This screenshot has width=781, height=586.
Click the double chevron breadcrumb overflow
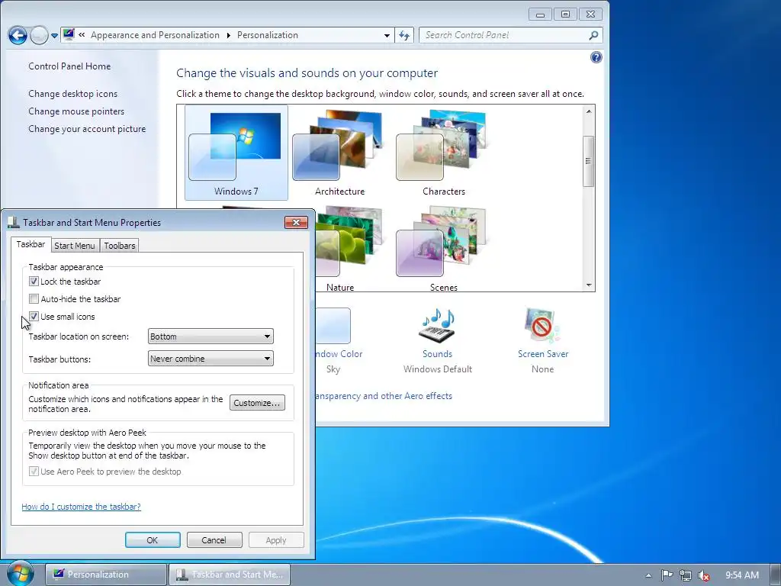(82, 35)
